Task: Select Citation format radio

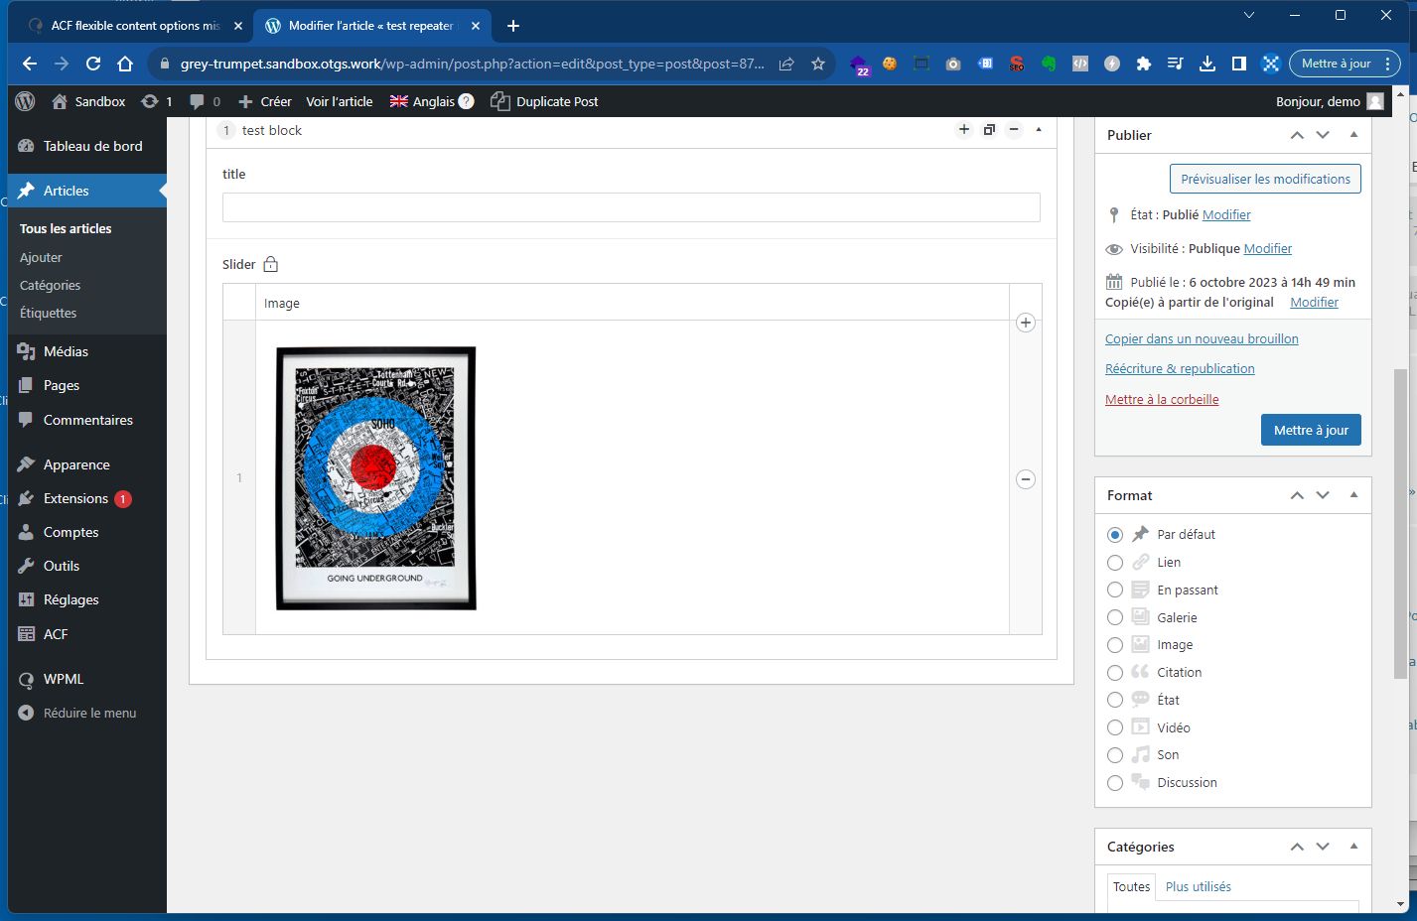Action: [x=1115, y=673]
